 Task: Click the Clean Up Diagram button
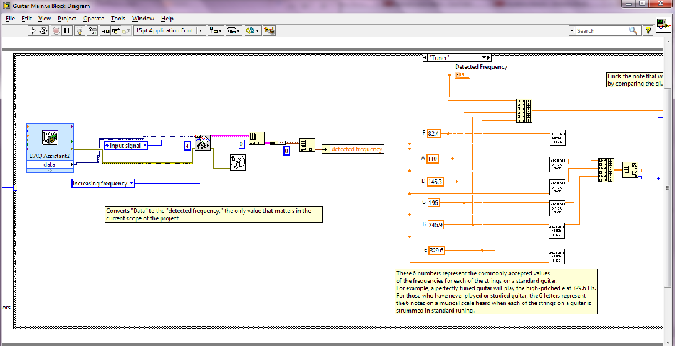point(269,30)
